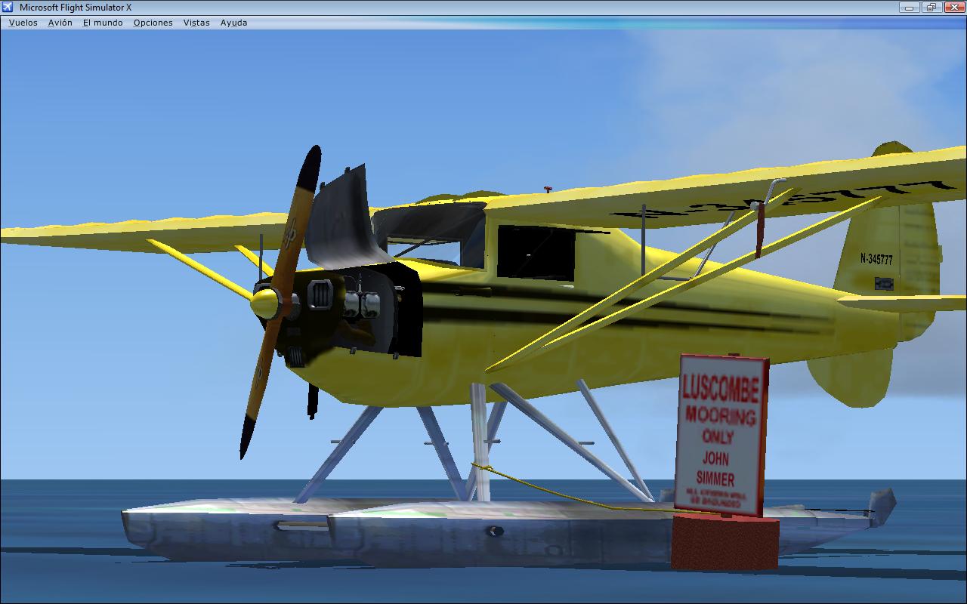Click the N-345777 tail registration text
967x604 pixels.
876,259
